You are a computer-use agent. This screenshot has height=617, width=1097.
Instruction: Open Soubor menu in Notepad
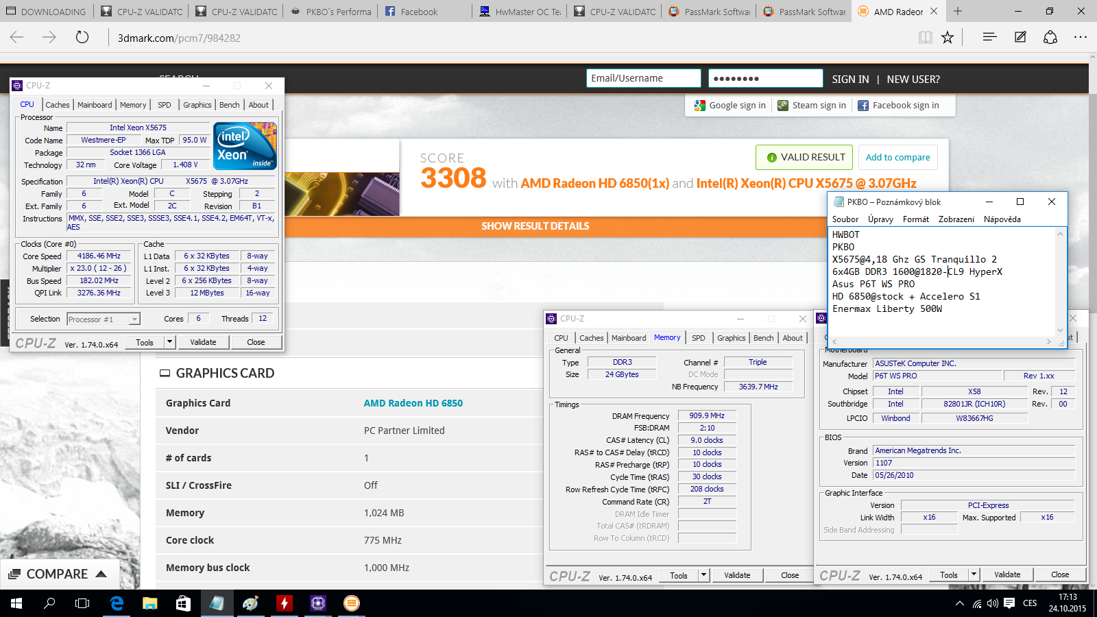click(845, 219)
